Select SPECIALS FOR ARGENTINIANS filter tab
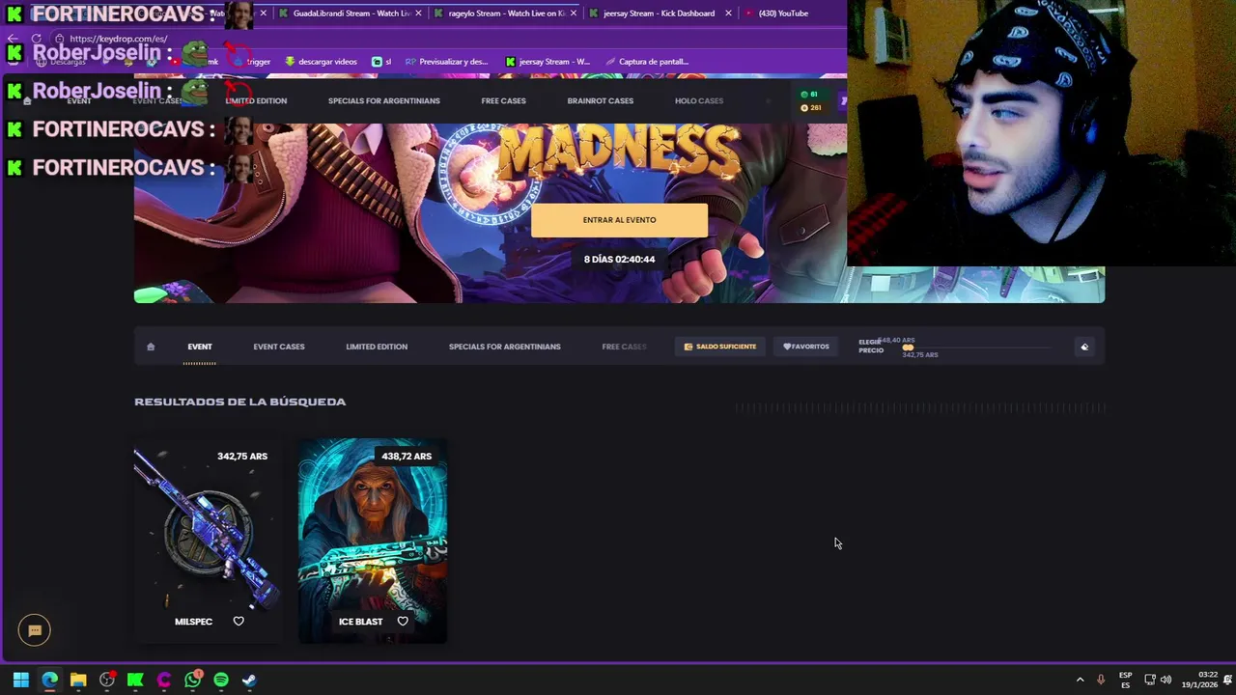Screen dimensions: 1236x695 click(504, 347)
